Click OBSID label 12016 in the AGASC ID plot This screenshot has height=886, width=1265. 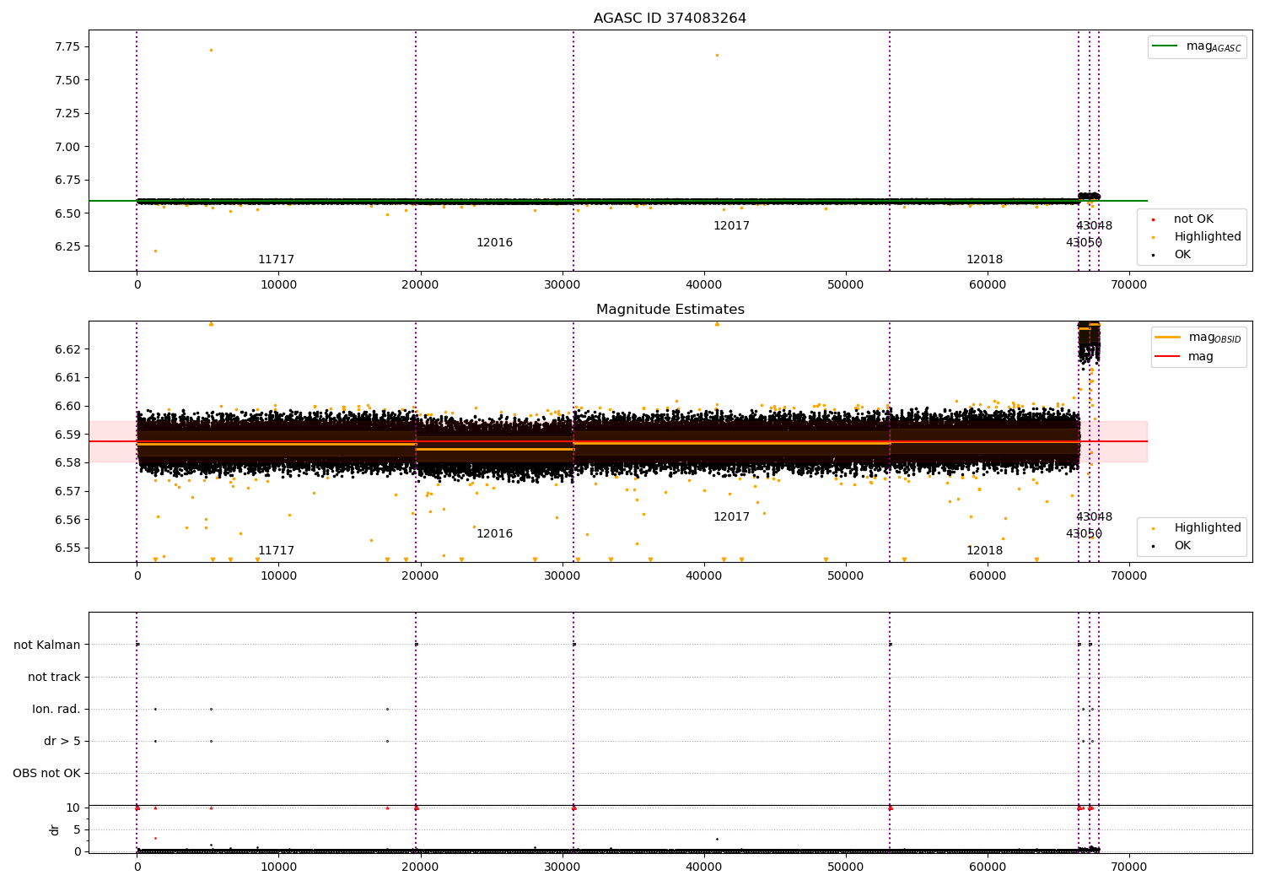[494, 243]
